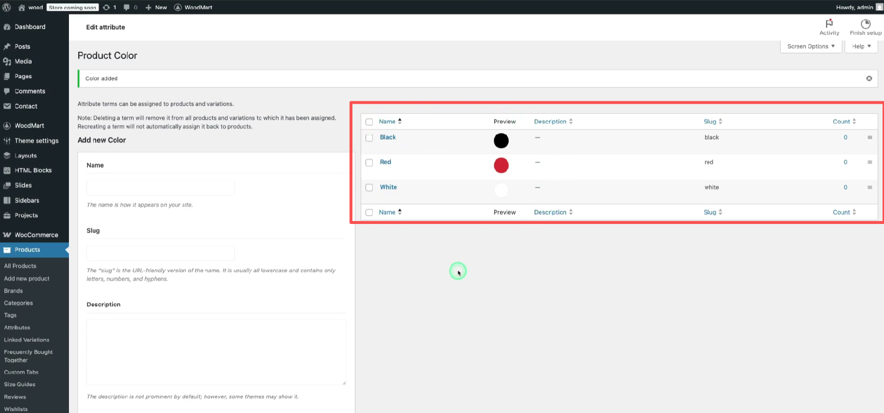Visit site via home icon 'wood'
The width and height of the screenshot is (884, 413).
tap(31, 7)
